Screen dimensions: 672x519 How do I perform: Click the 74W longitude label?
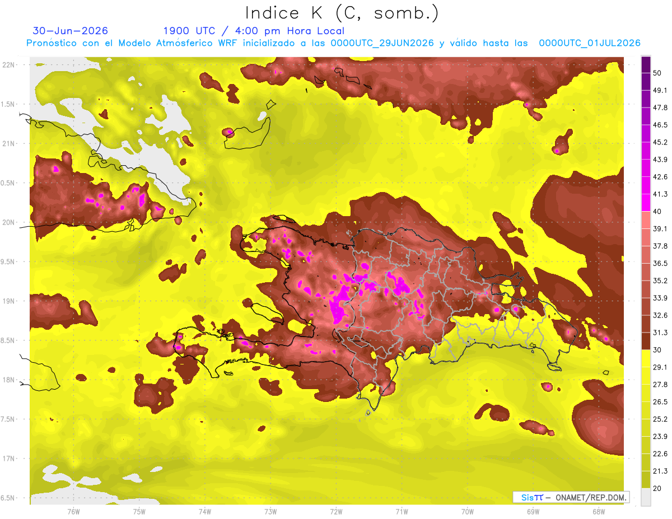point(205,511)
